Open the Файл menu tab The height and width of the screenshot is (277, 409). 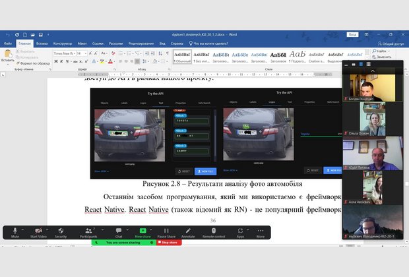tap(7, 44)
